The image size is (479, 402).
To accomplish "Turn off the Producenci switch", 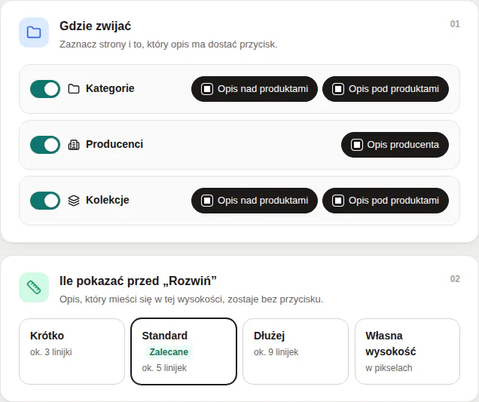I will (x=45, y=145).
